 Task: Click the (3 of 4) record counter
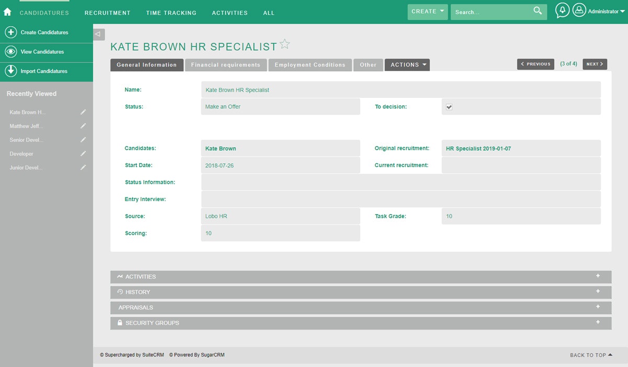[568, 64]
